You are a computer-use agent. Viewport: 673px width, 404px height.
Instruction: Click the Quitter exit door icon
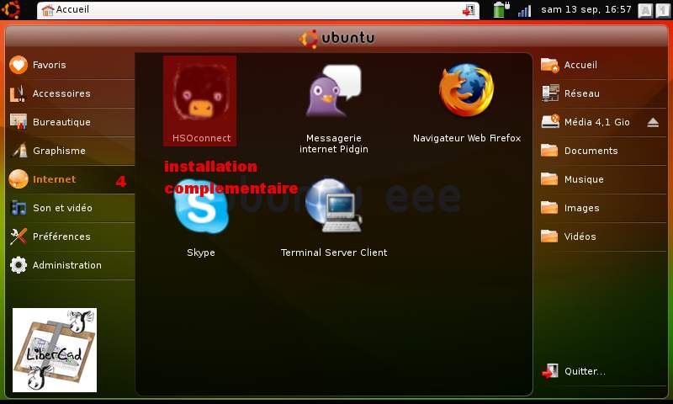click(x=550, y=371)
